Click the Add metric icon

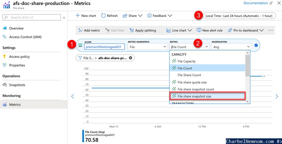click(x=81, y=30)
